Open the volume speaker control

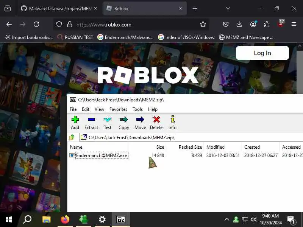tap(253, 219)
